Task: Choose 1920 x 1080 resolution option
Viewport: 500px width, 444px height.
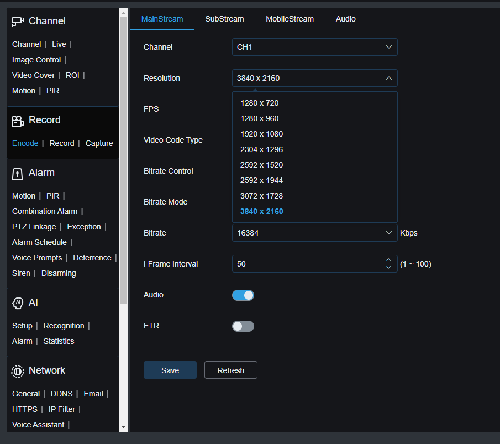Action: point(261,134)
